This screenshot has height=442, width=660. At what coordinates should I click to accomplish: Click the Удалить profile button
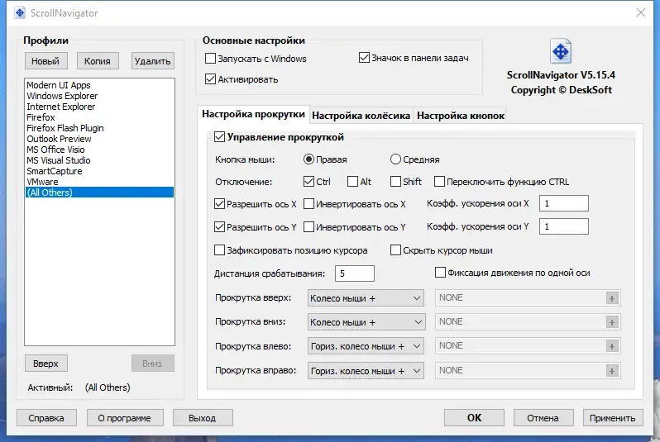click(x=152, y=61)
